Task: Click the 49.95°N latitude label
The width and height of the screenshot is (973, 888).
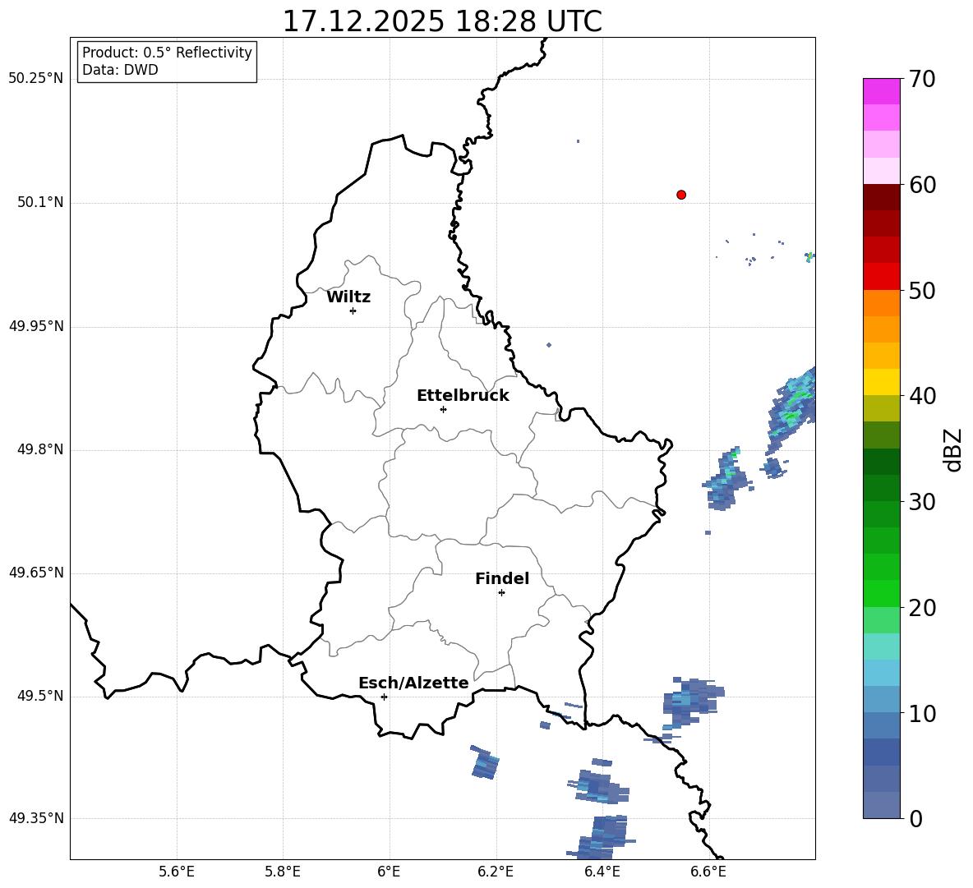Action: 36,326
